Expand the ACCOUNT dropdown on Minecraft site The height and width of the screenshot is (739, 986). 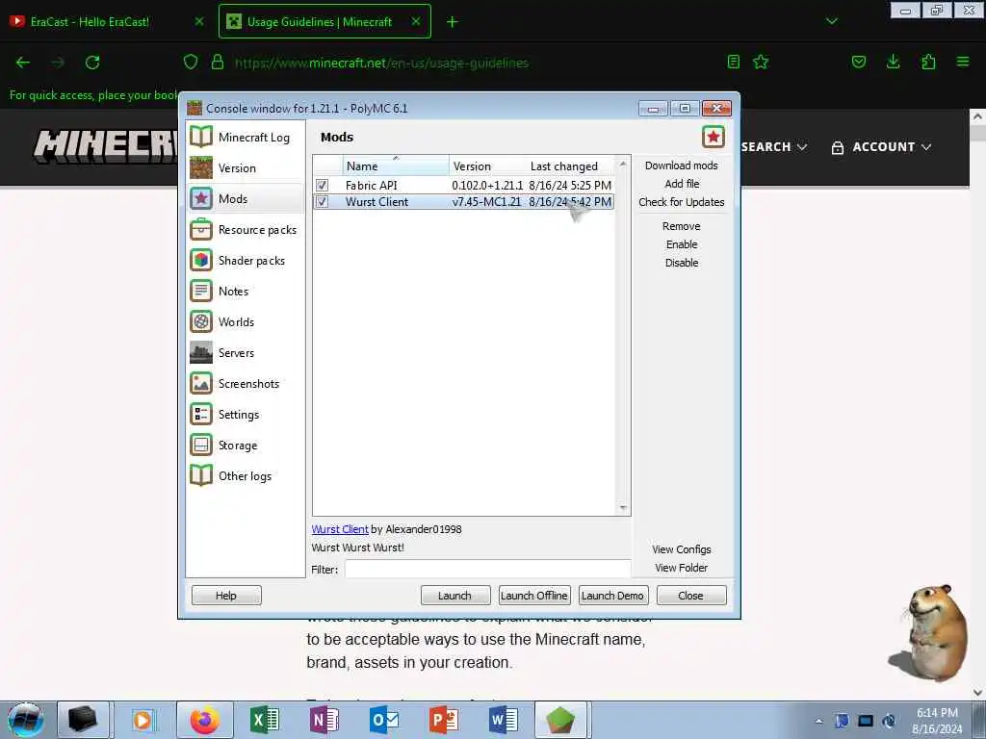(881, 147)
